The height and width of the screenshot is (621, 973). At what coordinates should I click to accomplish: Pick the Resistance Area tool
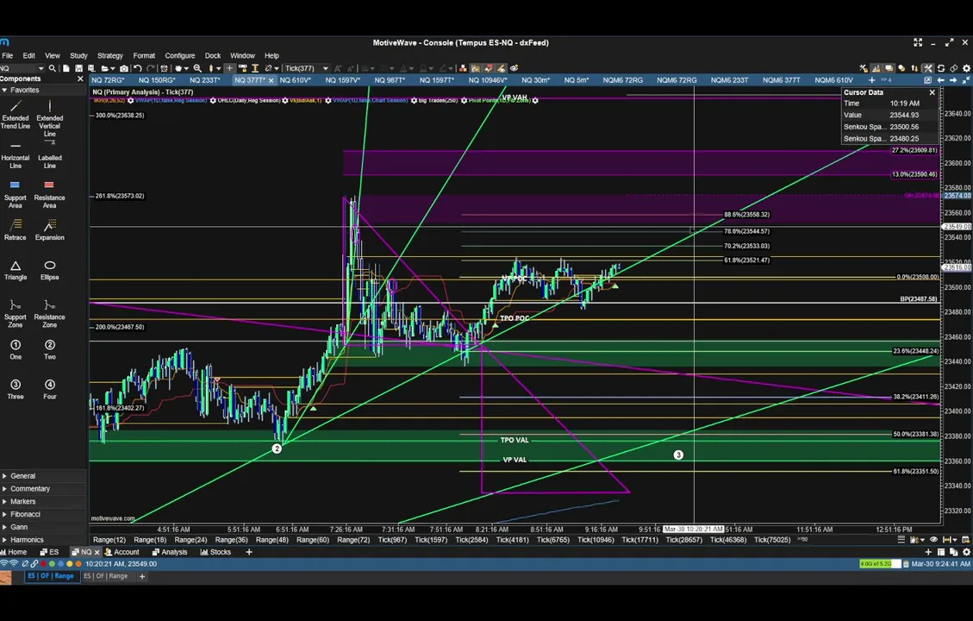point(50,194)
